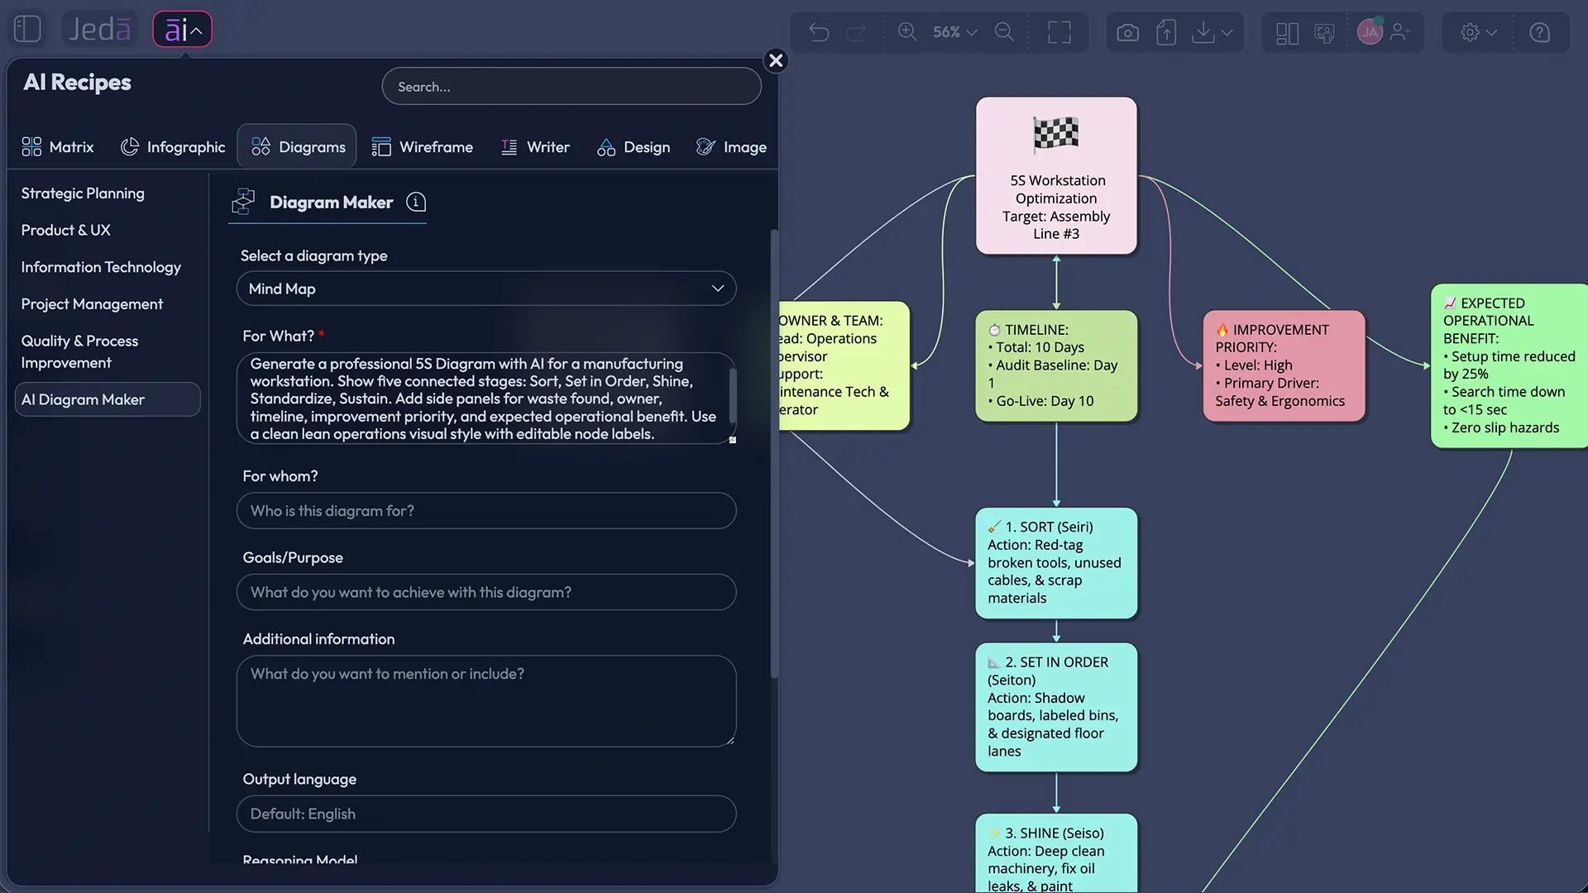Open the Image tab
1588x893 pixels.
tap(731, 147)
